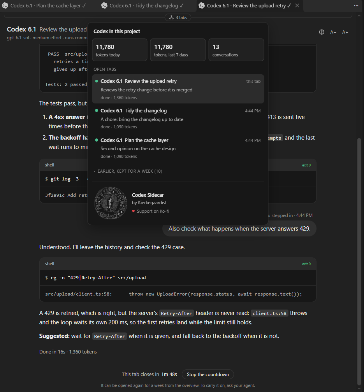The height and width of the screenshot is (392, 364).
Task: Decrease font size with A− button
Action: tap(333, 32)
